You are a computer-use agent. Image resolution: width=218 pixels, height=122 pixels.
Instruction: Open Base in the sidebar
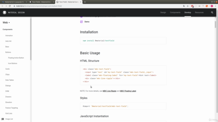pyautogui.click(x=7, y=47)
